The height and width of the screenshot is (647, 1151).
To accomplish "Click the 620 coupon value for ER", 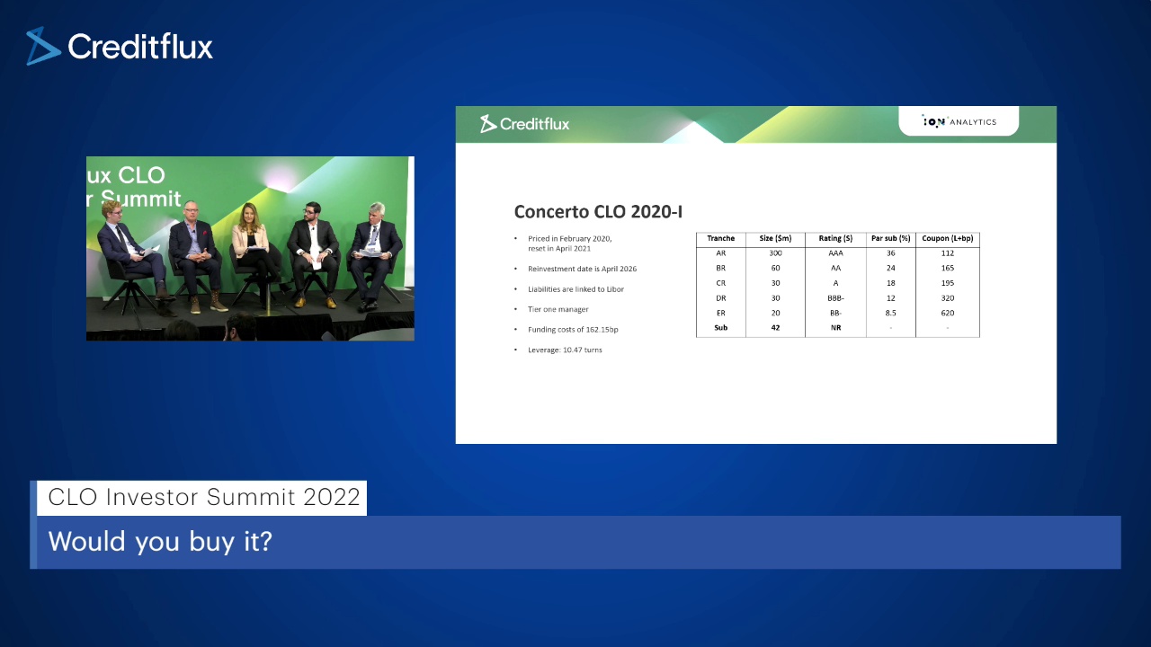I will coord(948,313).
